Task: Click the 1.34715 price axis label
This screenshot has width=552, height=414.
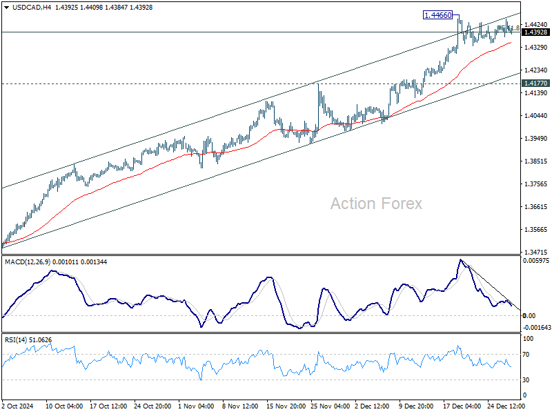Action: (536, 252)
